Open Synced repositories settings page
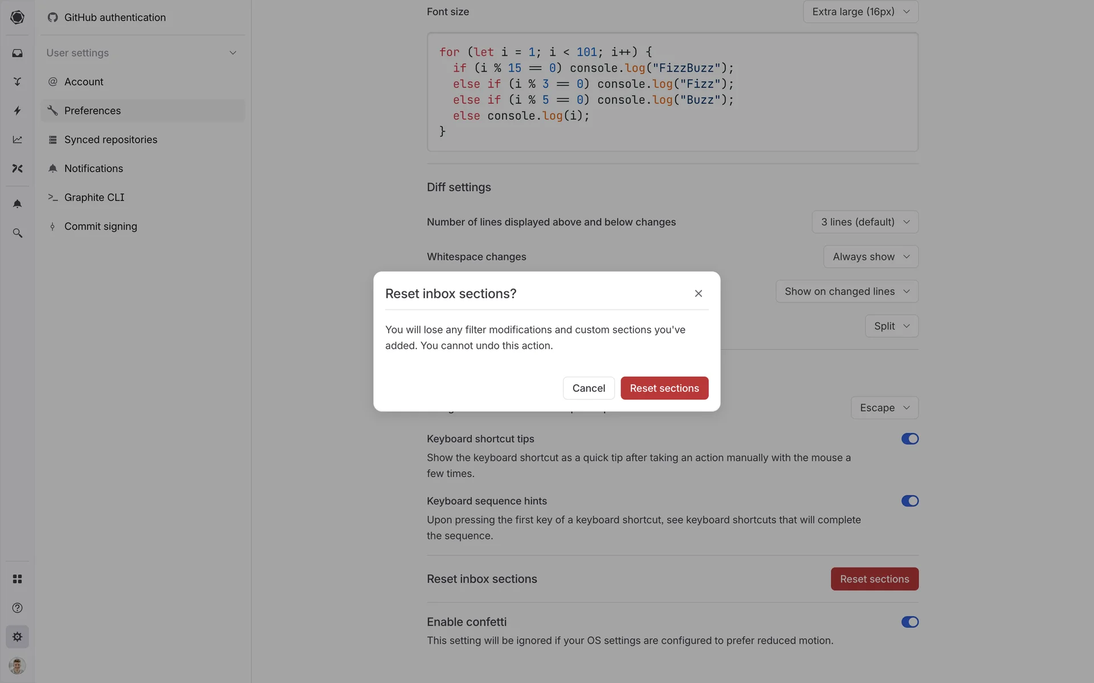The height and width of the screenshot is (683, 1094). point(111,139)
